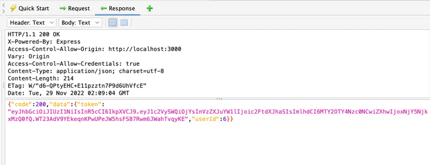The width and height of the screenshot is (430, 165).
Task: Click the JWT token string starting eyJhbGci
Action: [218, 115]
